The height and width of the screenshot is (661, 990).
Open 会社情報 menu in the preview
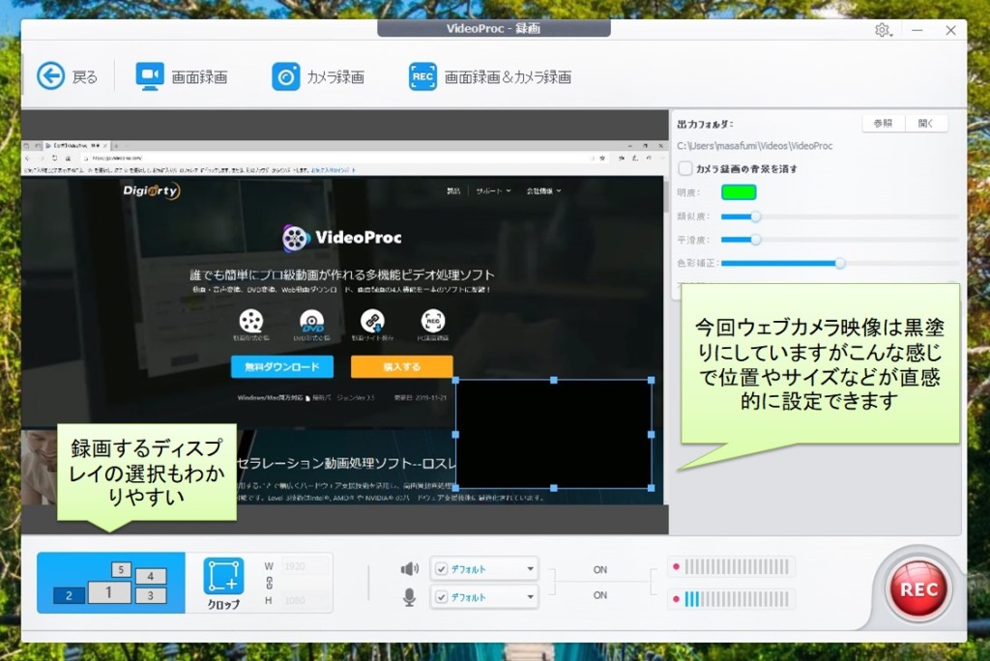[543, 190]
